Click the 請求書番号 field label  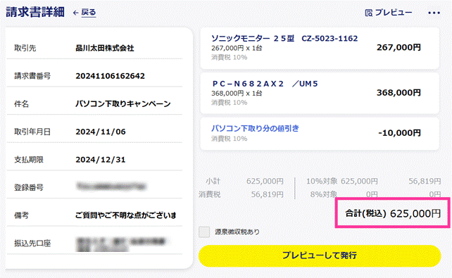32,76
